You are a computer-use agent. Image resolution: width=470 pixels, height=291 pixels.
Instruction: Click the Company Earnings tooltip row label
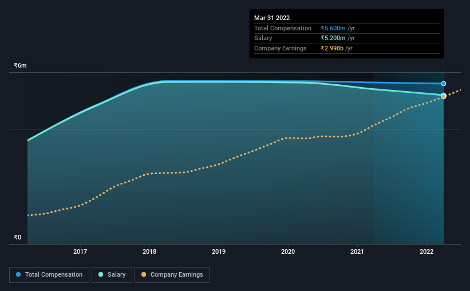pos(281,48)
